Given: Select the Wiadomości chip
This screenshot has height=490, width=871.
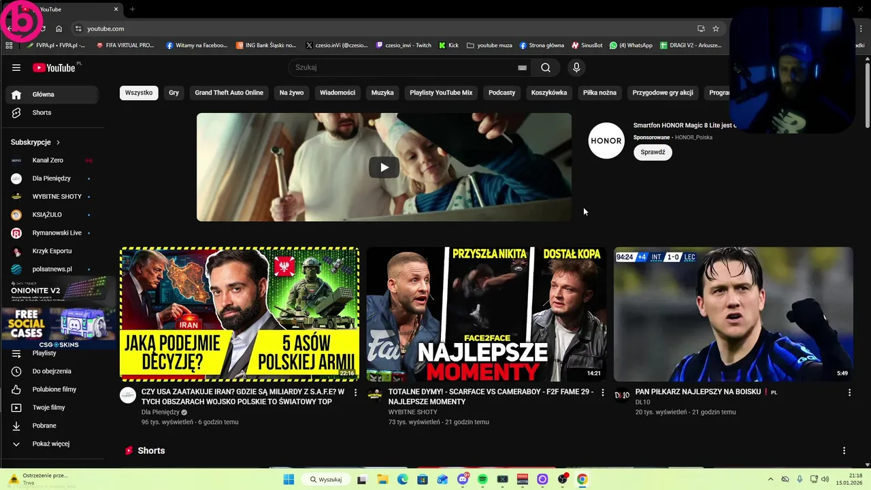Looking at the screenshot, I should click(x=338, y=93).
